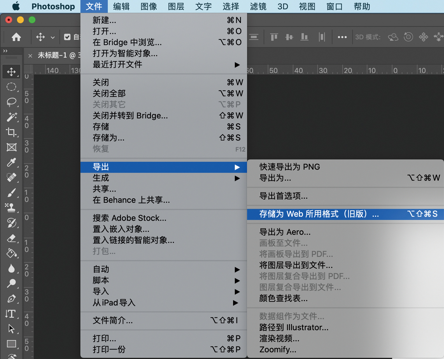Choose 渲染视频... option
The width and height of the screenshot is (444, 359).
[x=346, y=339]
